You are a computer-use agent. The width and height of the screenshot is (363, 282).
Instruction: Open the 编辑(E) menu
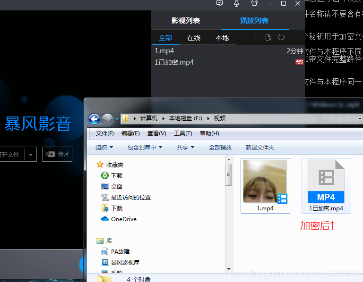tap(130, 133)
